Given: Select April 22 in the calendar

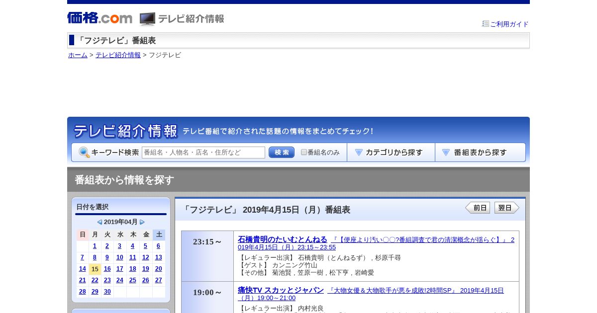Looking at the screenshot, I should [x=95, y=280].
